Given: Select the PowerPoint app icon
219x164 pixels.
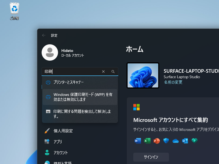Looking at the screenshot, I should [157, 141].
